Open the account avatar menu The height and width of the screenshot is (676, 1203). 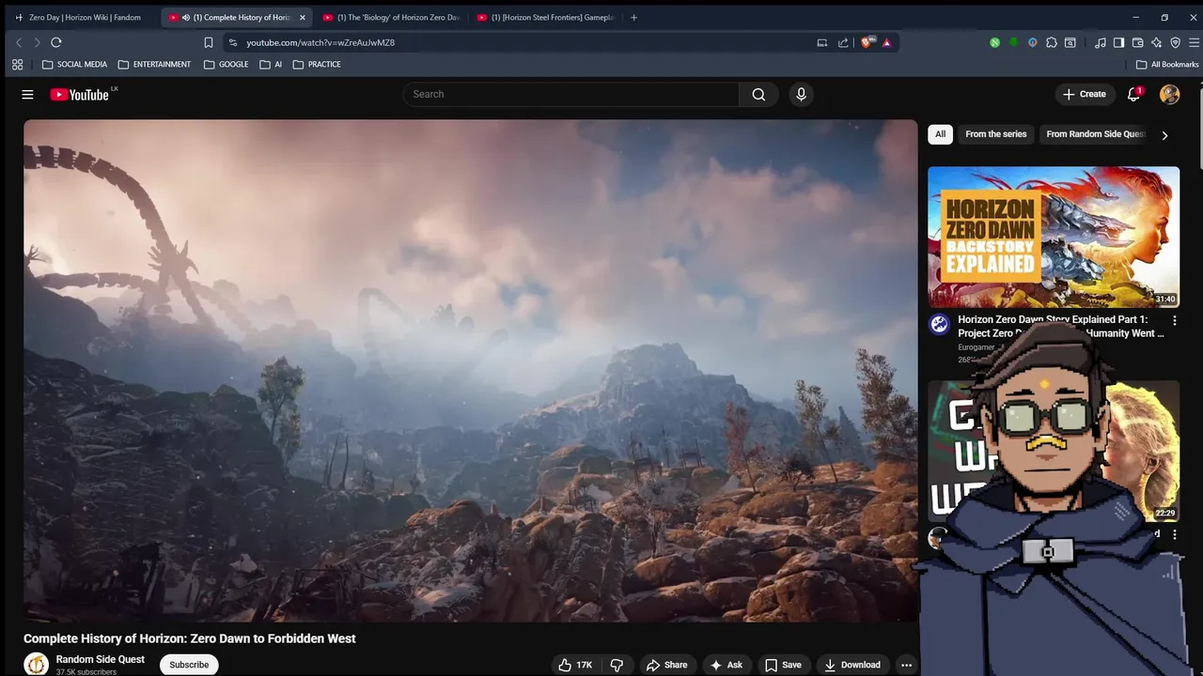pos(1169,94)
